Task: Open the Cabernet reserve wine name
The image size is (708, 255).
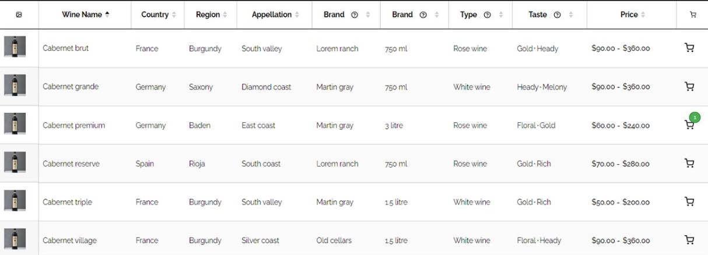Action: [x=71, y=164]
